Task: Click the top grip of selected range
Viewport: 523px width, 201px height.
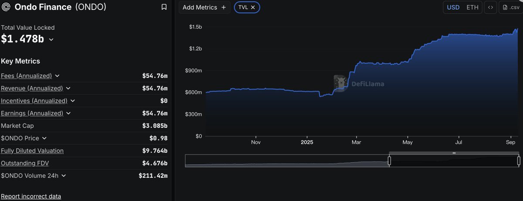Action: [x=454, y=153]
